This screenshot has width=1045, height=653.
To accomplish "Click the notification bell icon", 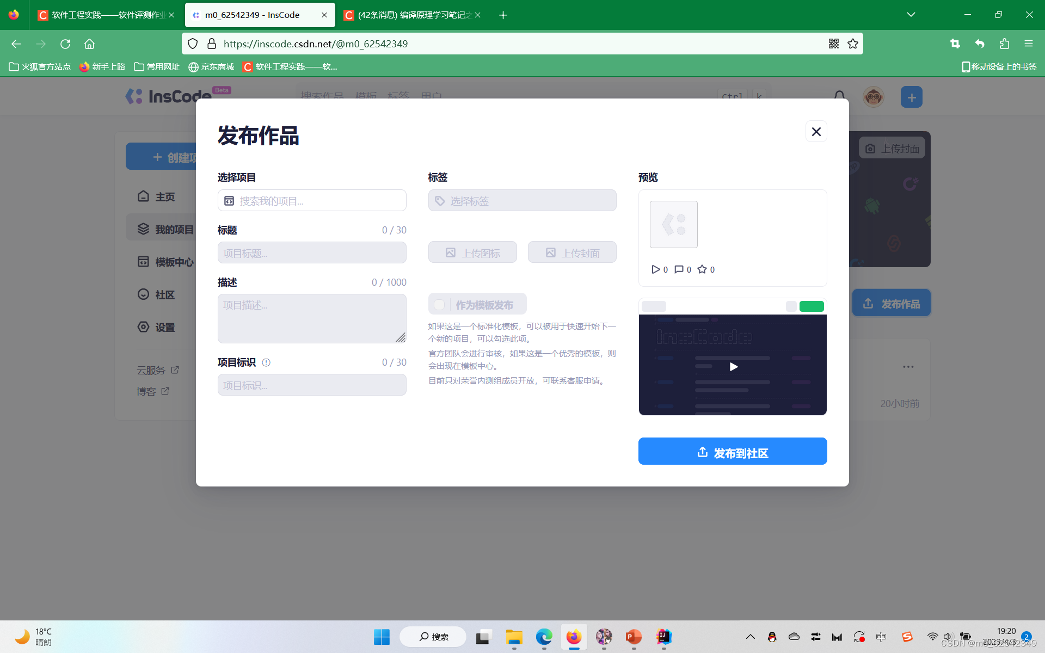I will pos(839,97).
